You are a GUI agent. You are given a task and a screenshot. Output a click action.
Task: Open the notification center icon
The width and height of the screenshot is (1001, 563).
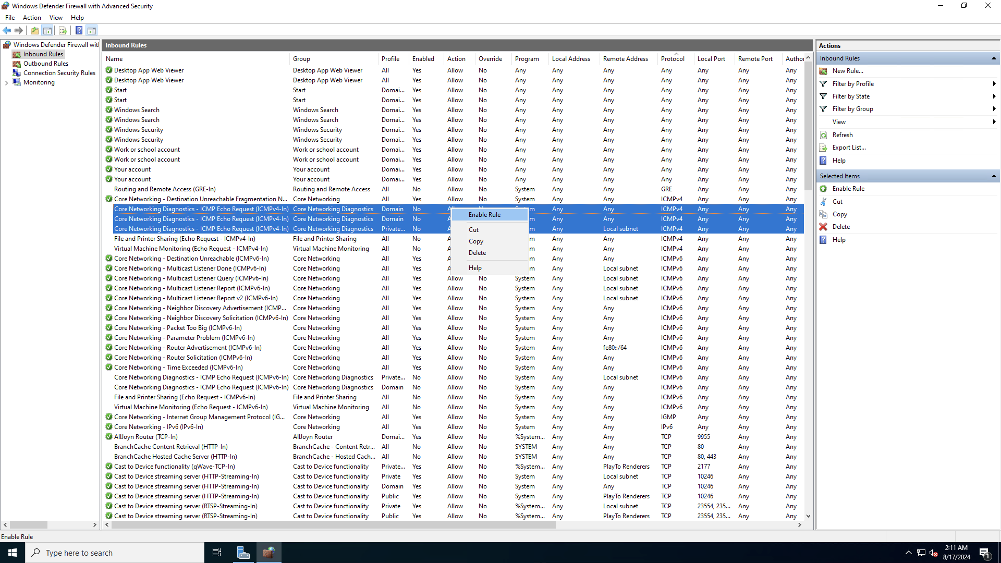(x=984, y=553)
